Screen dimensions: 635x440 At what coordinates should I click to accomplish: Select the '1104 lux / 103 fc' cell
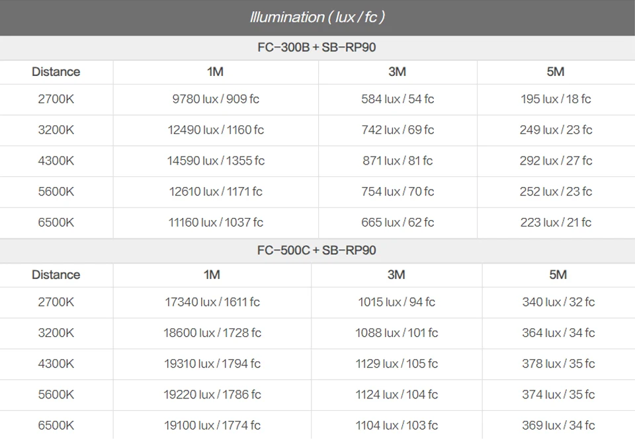click(396, 425)
